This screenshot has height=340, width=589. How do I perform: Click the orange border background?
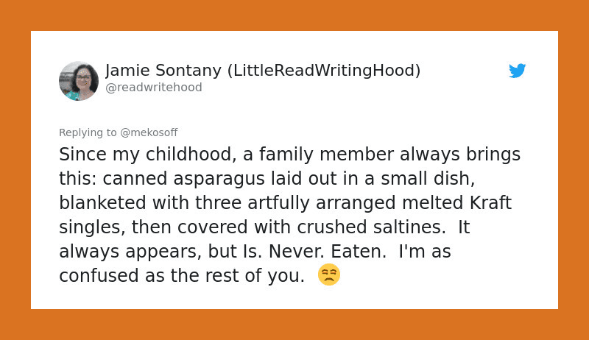click(x=294, y=15)
